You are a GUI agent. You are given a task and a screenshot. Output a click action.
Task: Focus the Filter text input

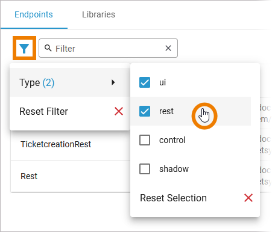(x=108, y=48)
